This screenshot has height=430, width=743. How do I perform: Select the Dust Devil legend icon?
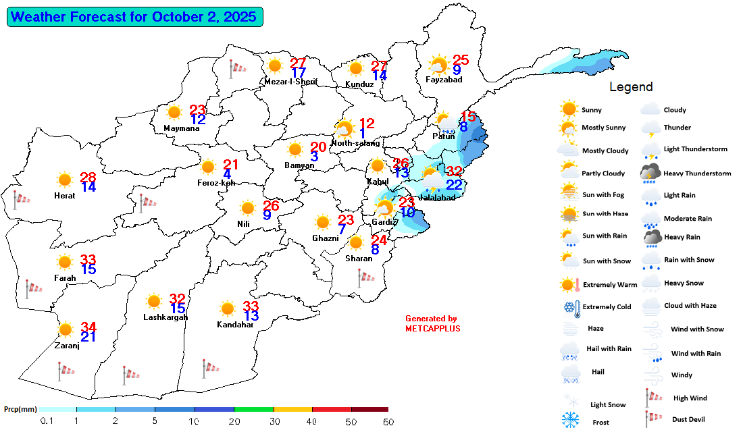coord(650,419)
